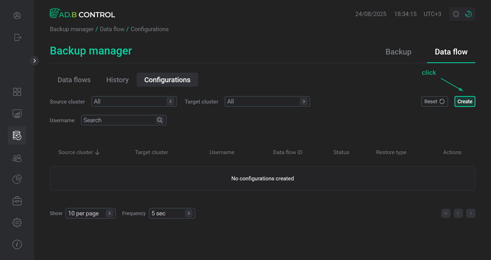Open the info icon at sidebar bottom
This screenshot has height=260, width=491.
coord(17,244)
